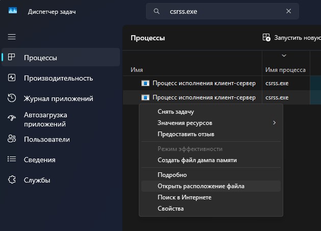321x231 pixels.
Task: Click the magnifier icon in search box
Action: (x=157, y=11)
